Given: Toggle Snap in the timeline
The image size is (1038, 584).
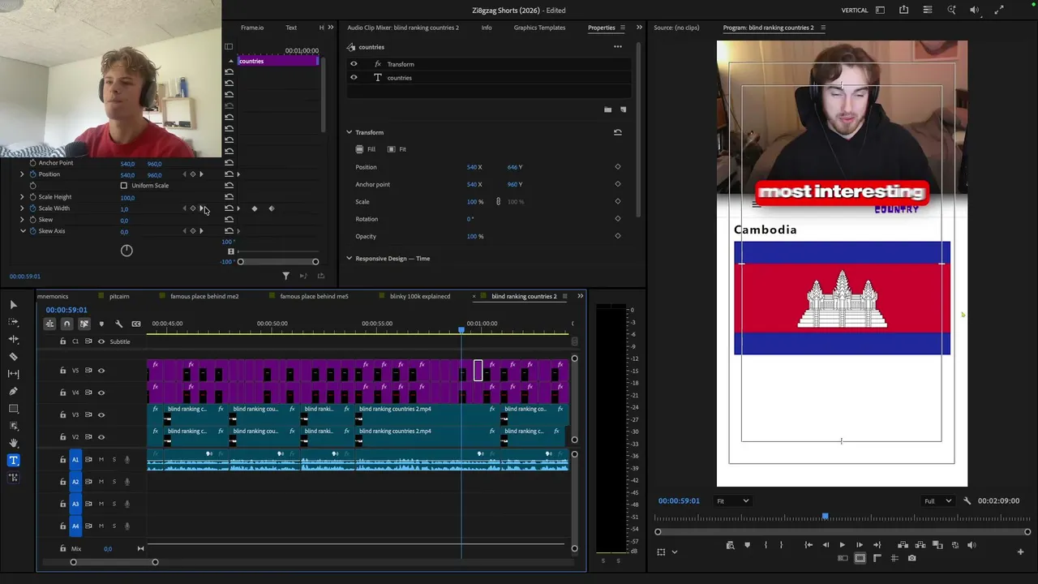Looking at the screenshot, I should (66, 324).
